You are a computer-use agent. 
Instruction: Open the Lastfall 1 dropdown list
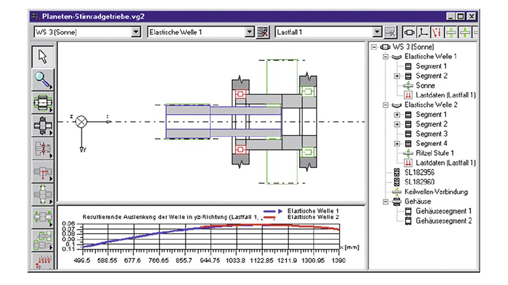point(377,32)
